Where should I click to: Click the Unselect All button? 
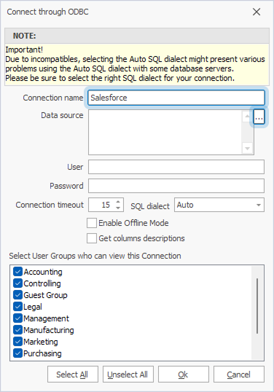click(x=128, y=375)
